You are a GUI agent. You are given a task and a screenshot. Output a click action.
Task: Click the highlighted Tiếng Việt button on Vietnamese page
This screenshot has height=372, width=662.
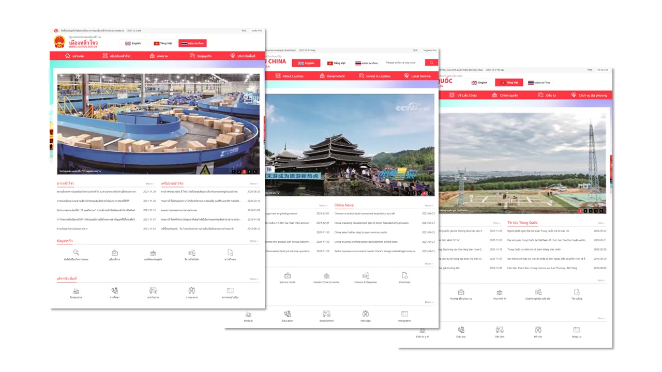pos(509,82)
